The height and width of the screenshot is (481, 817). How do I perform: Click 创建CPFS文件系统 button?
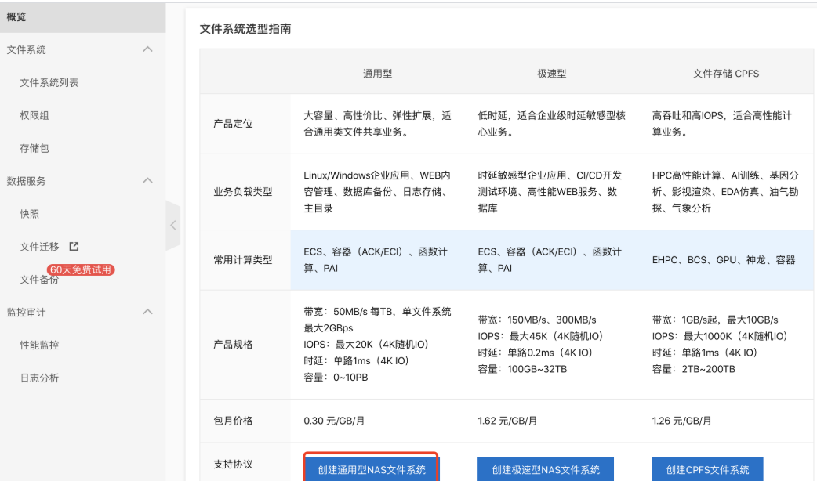point(707,470)
